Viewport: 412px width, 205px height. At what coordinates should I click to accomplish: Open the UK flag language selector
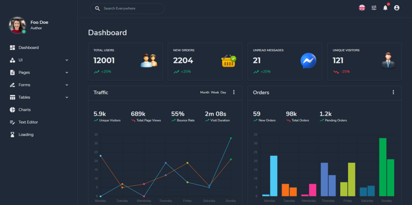pyautogui.click(x=362, y=8)
